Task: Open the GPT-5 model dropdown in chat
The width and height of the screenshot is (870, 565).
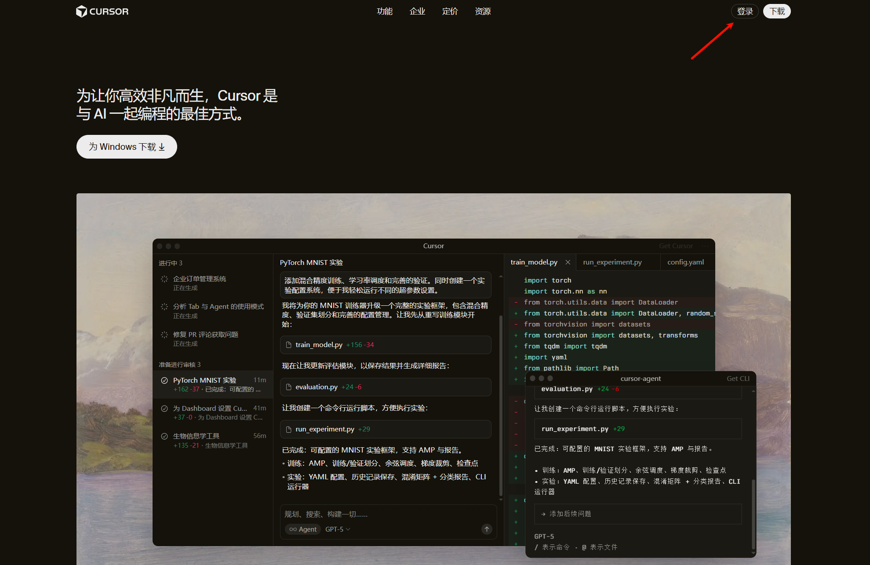Action: 337,529
